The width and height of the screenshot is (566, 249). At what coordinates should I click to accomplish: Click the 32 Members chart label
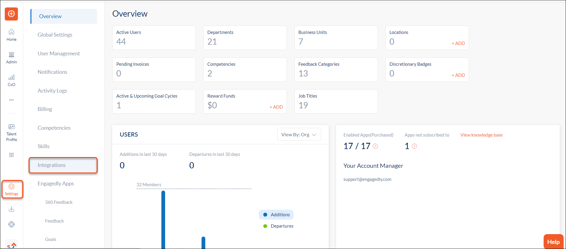(x=149, y=185)
